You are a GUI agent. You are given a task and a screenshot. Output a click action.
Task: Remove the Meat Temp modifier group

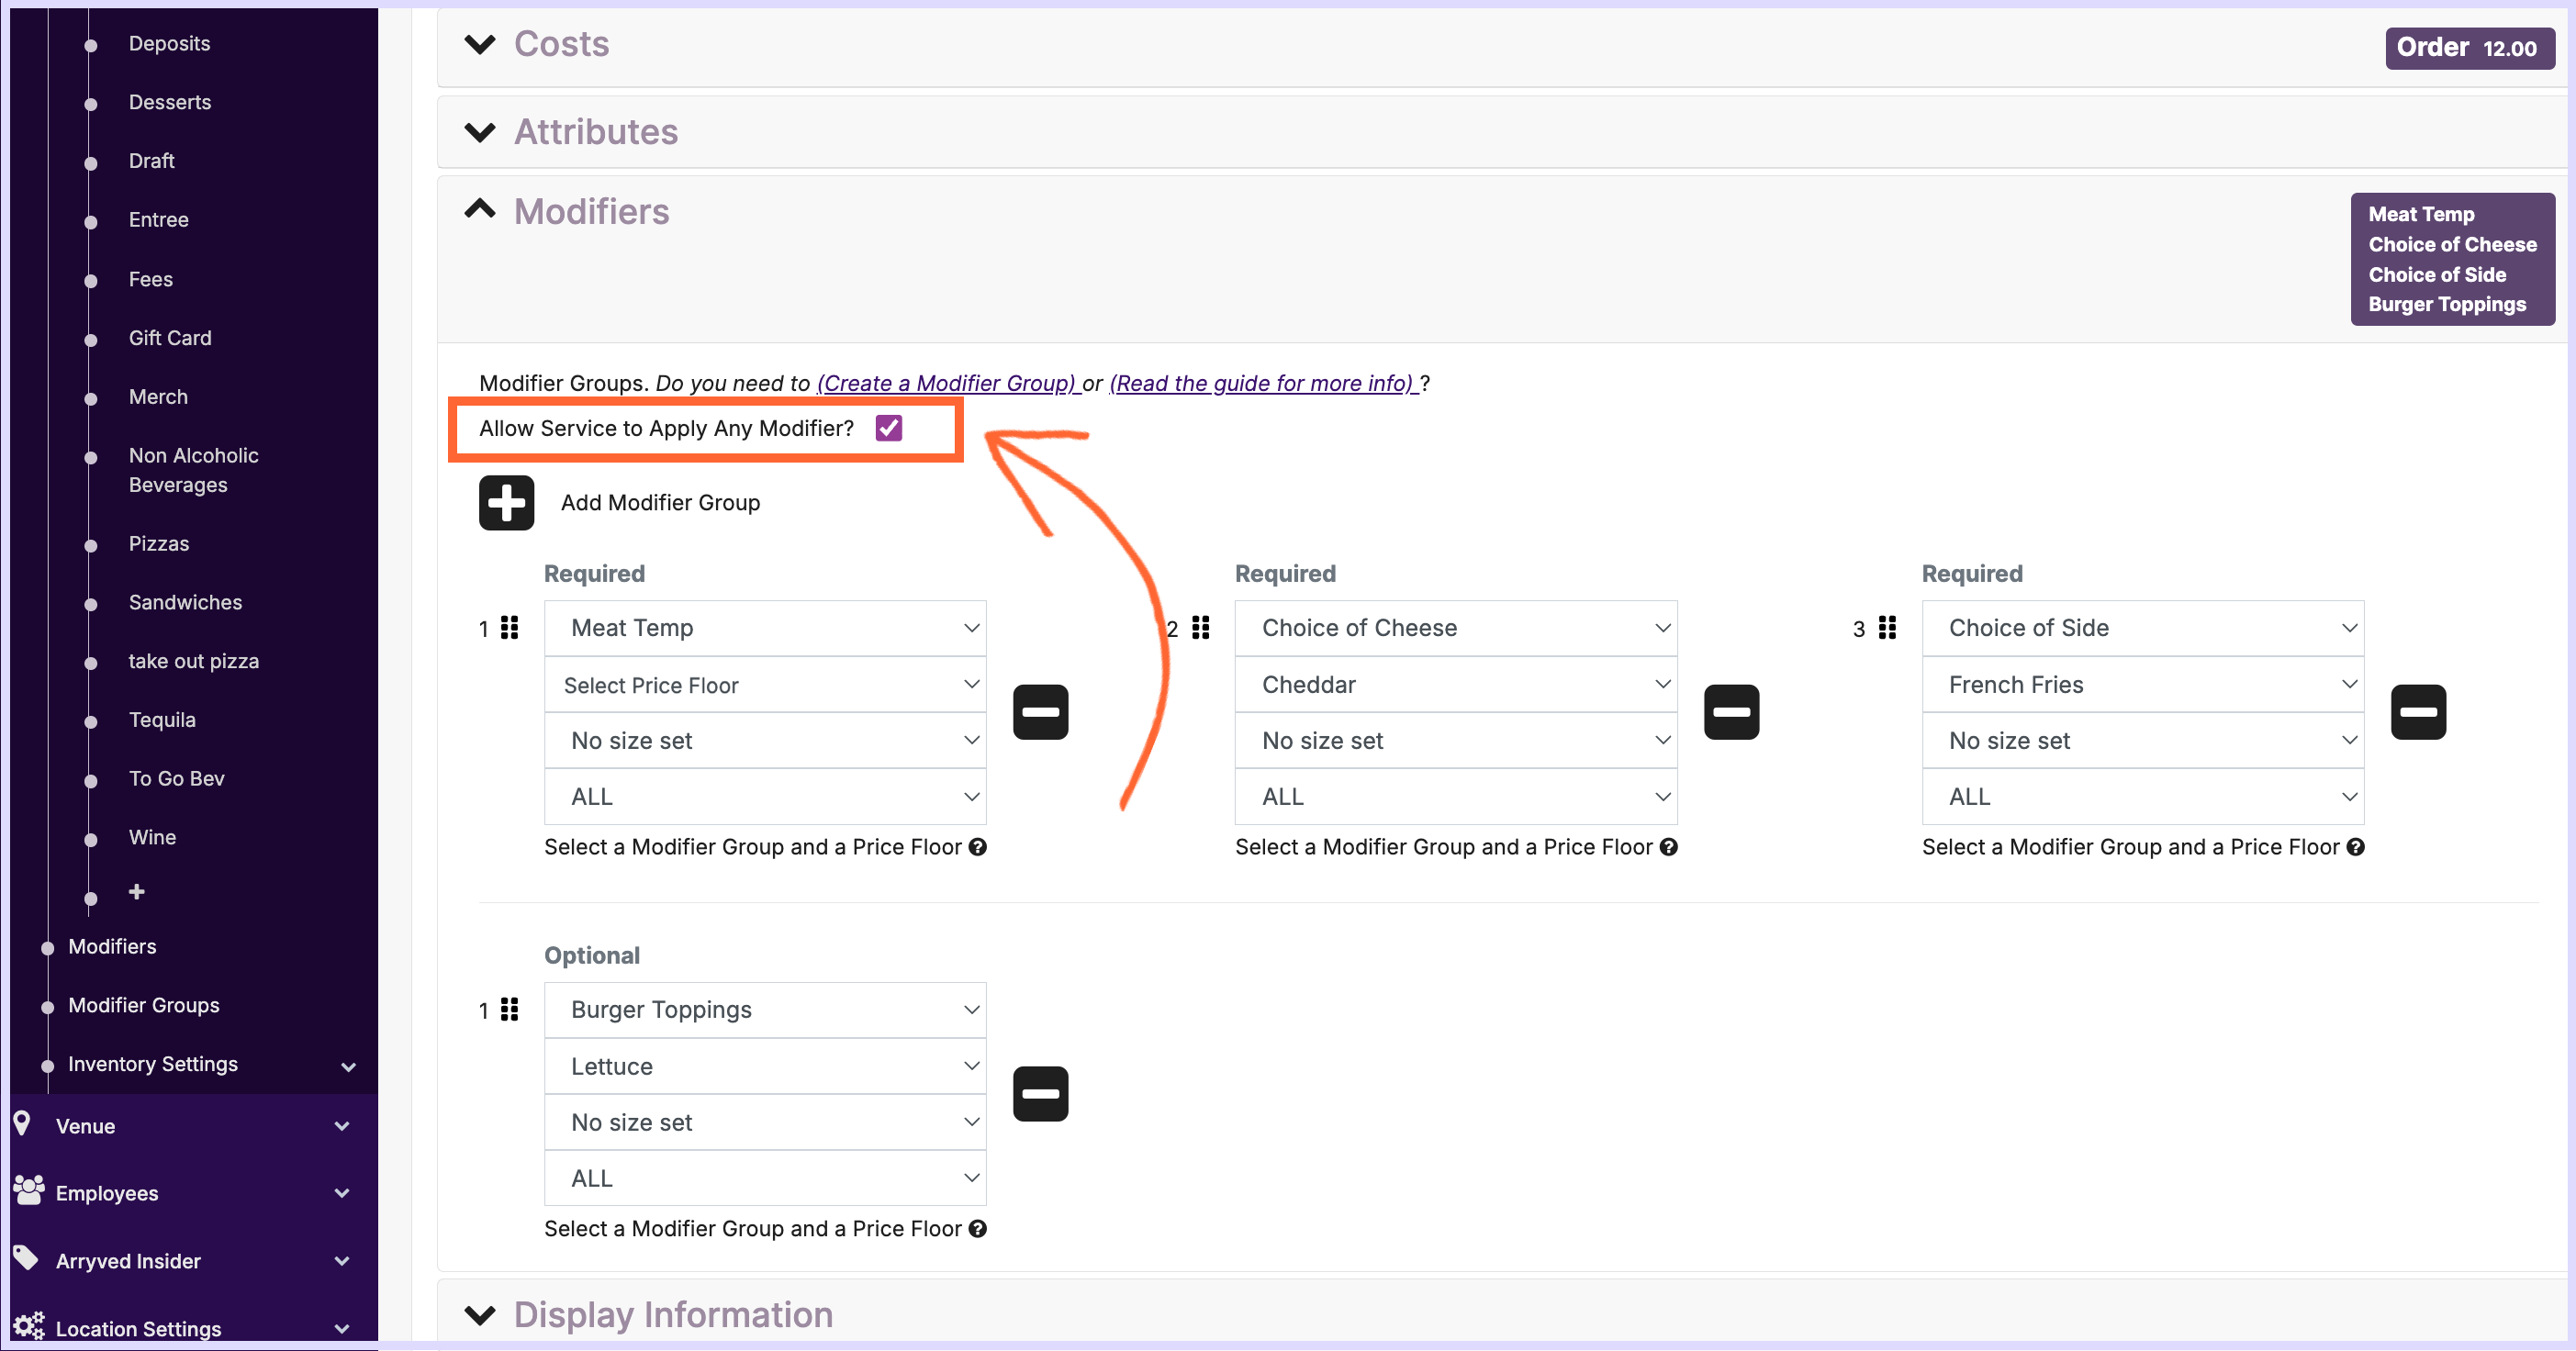click(x=1040, y=712)
